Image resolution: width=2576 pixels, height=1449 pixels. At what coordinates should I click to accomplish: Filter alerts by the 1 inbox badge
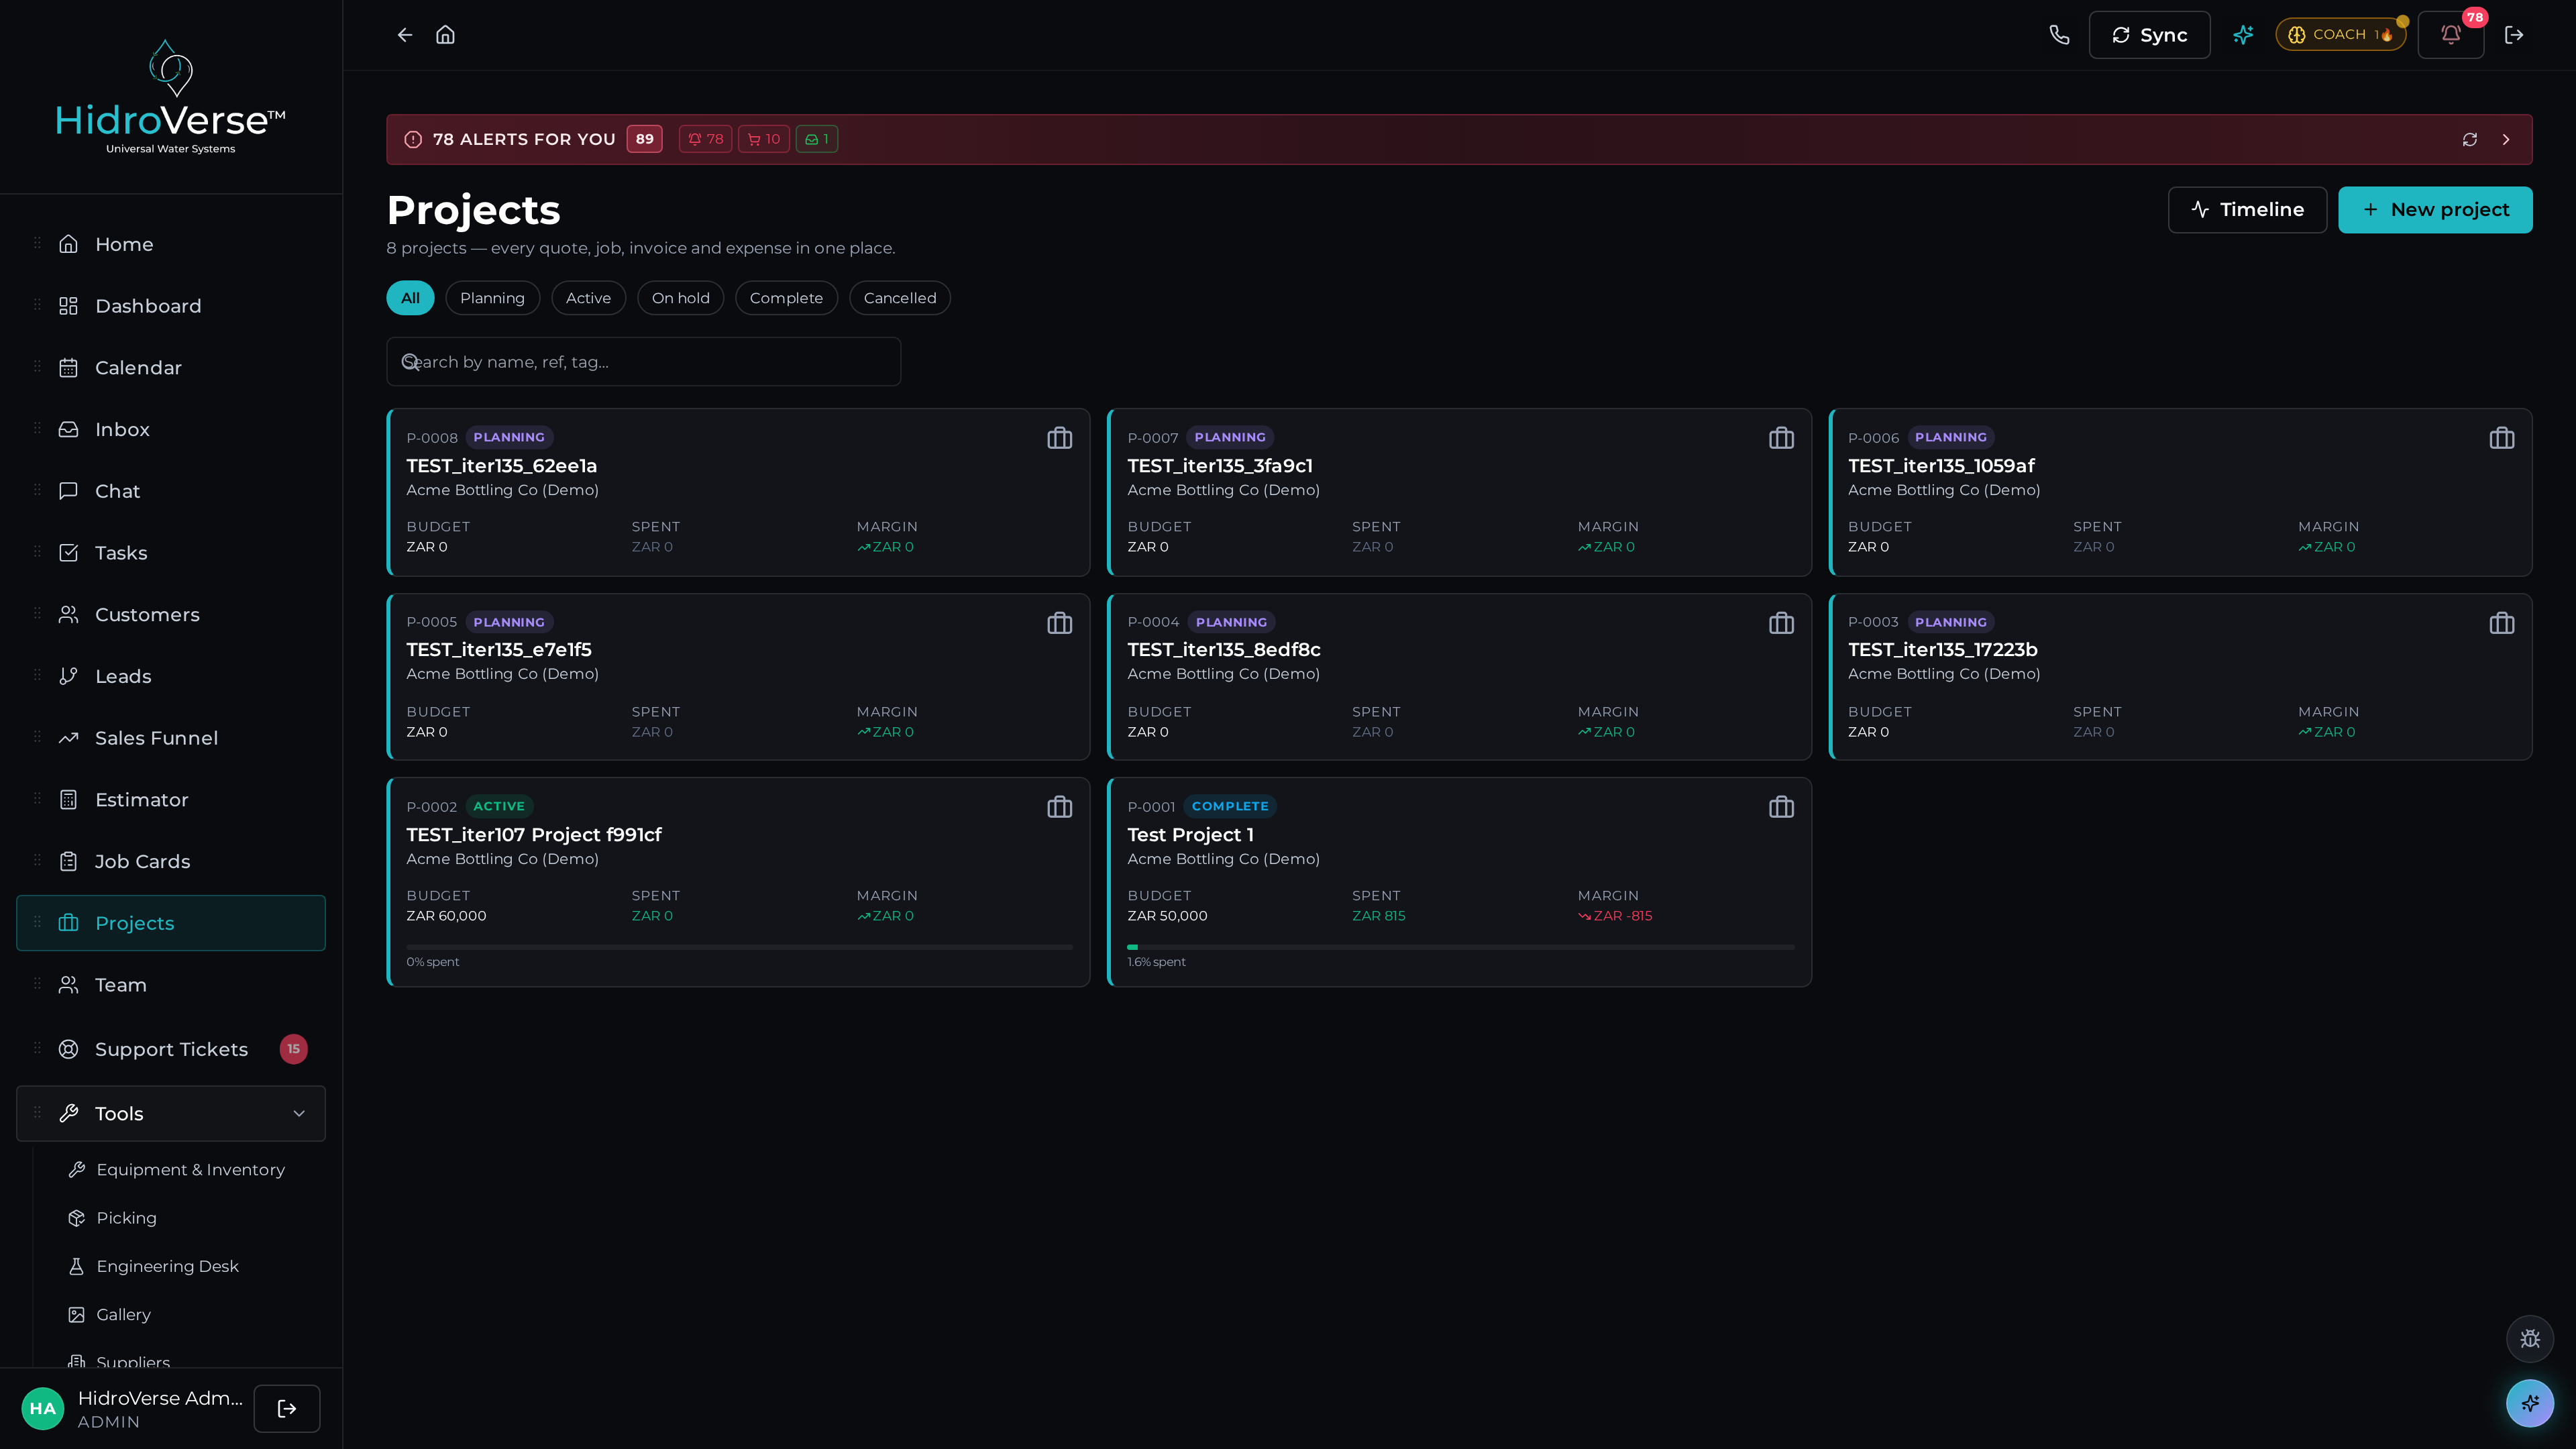[x=817, y=139]
